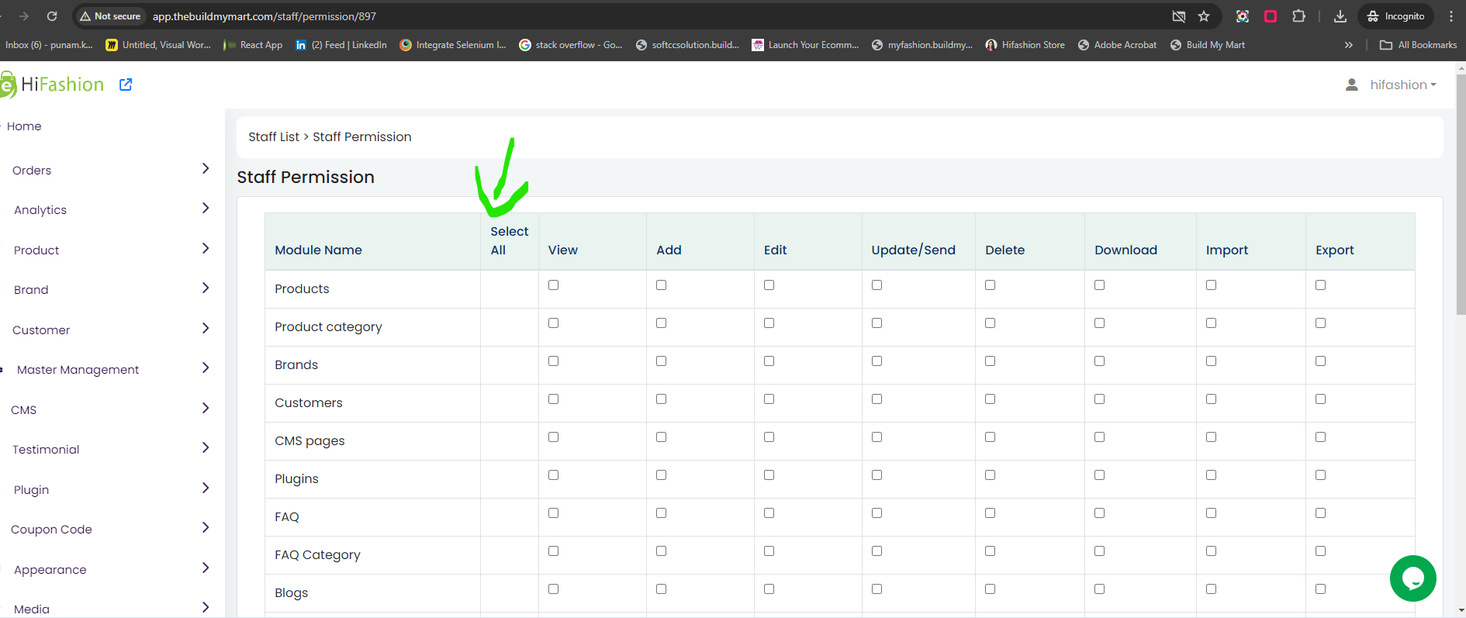The height and width of the screenshot is (618, 1466).
Task: Open the Inbox (6) bookmark
Action: coord(48,45)
